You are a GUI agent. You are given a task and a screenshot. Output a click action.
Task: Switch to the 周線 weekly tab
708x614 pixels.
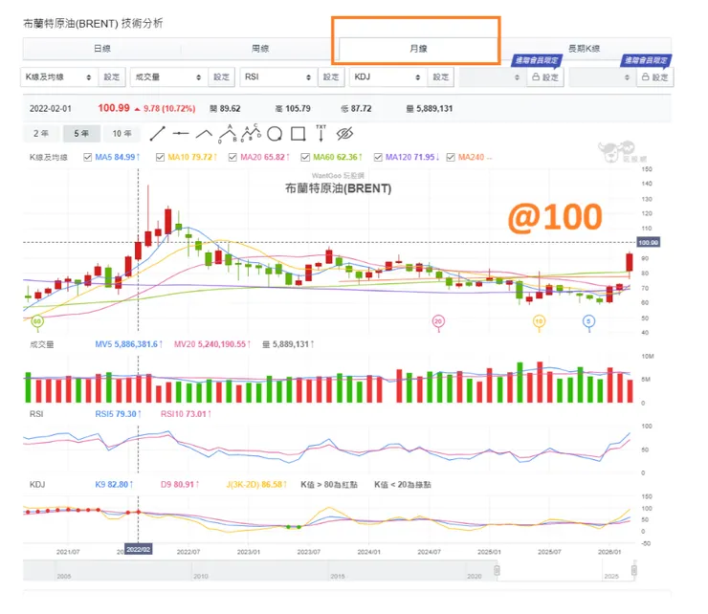[260, 49]
